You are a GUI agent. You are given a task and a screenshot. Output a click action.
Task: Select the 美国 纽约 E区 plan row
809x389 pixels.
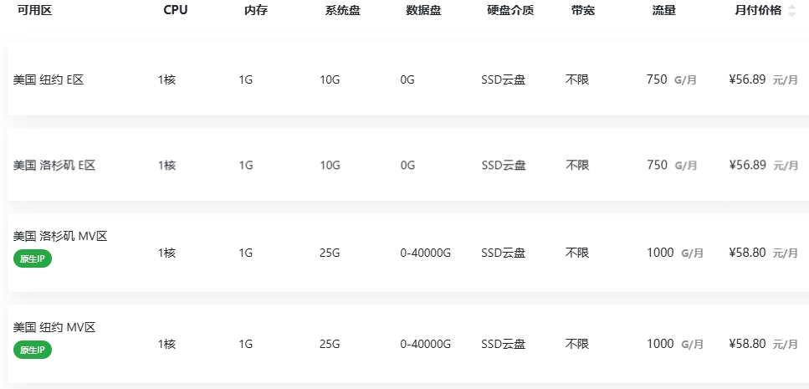tap(408, 79)
